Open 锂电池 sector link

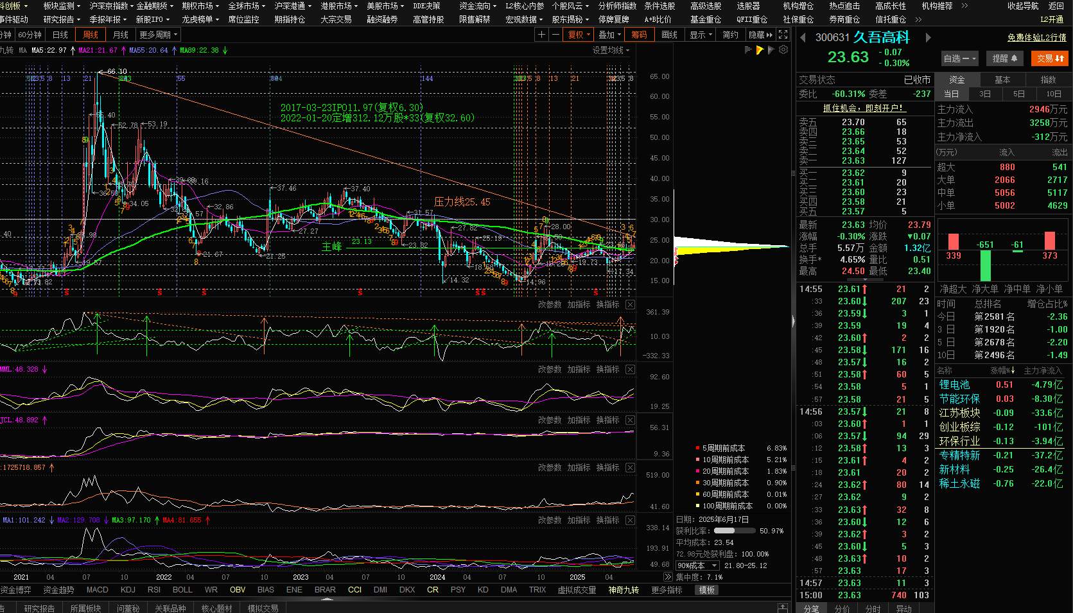pos(954,384)
